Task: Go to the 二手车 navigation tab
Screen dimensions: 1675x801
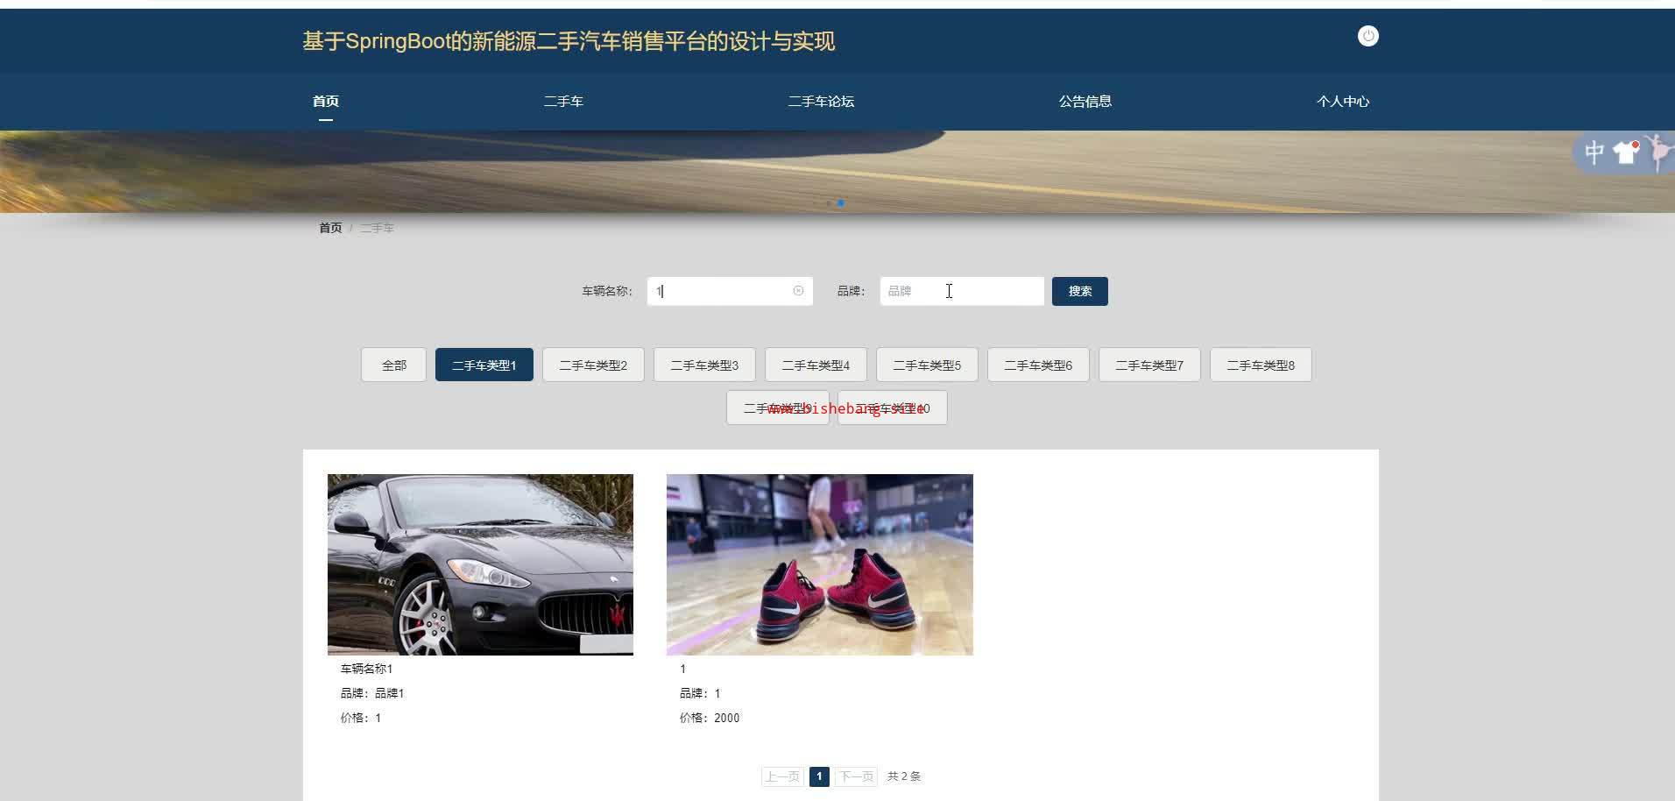Action: [563, 102]
